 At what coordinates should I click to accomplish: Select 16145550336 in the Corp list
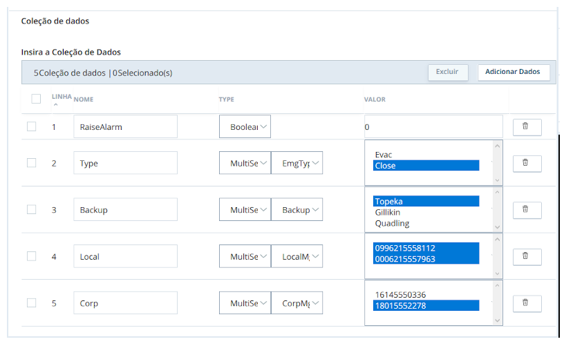pyautogui.click(x=426, y=295)
